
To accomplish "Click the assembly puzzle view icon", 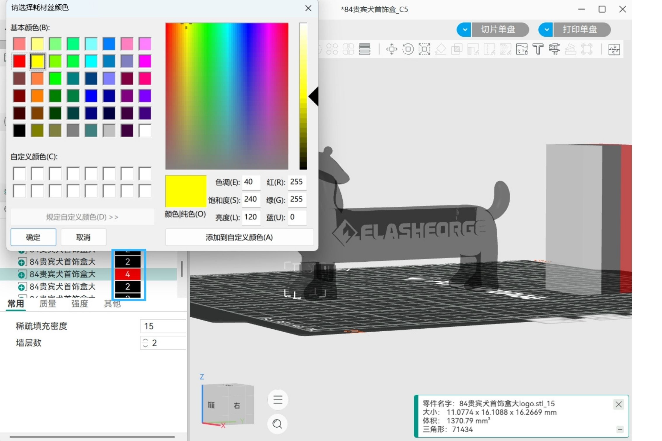I will click(x=614, y=49).
